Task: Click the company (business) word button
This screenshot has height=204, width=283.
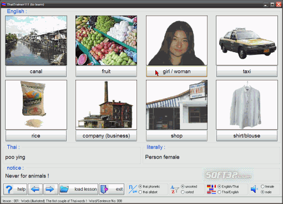Action: click(106, 136)
